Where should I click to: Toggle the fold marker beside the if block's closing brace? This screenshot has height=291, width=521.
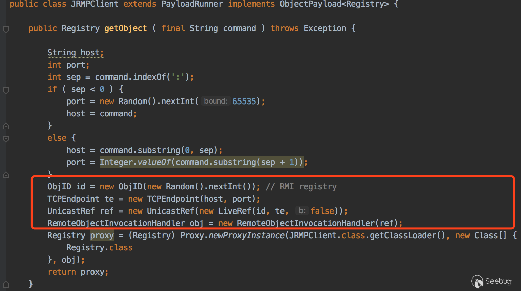6,126
